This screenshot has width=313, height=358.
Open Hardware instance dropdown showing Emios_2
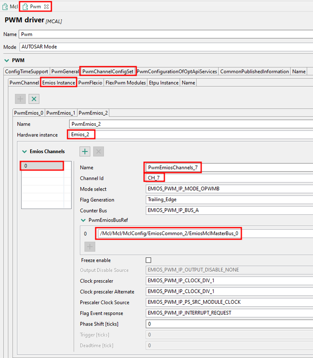[191, 135]
